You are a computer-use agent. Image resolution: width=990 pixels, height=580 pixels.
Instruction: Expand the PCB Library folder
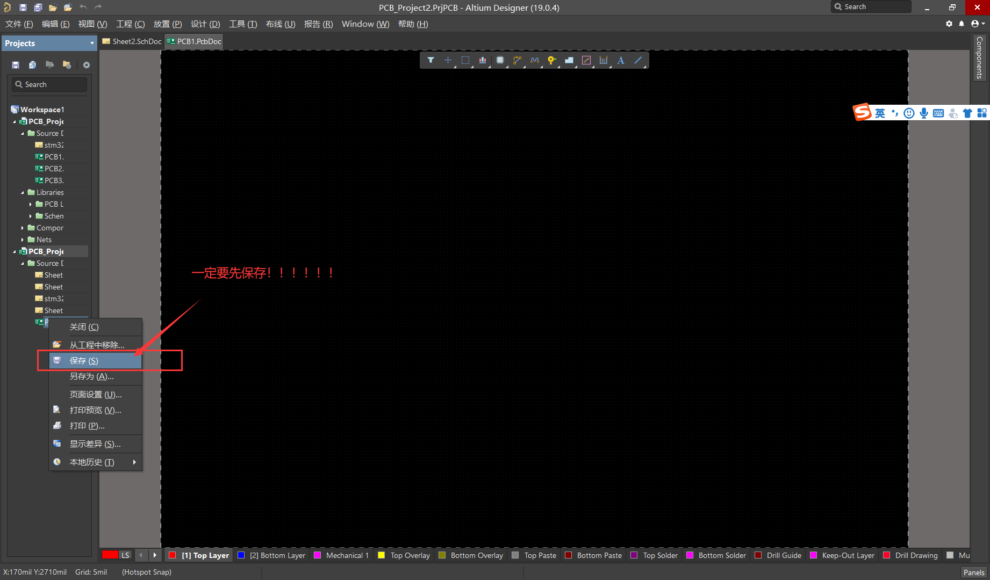coord(30,205)
